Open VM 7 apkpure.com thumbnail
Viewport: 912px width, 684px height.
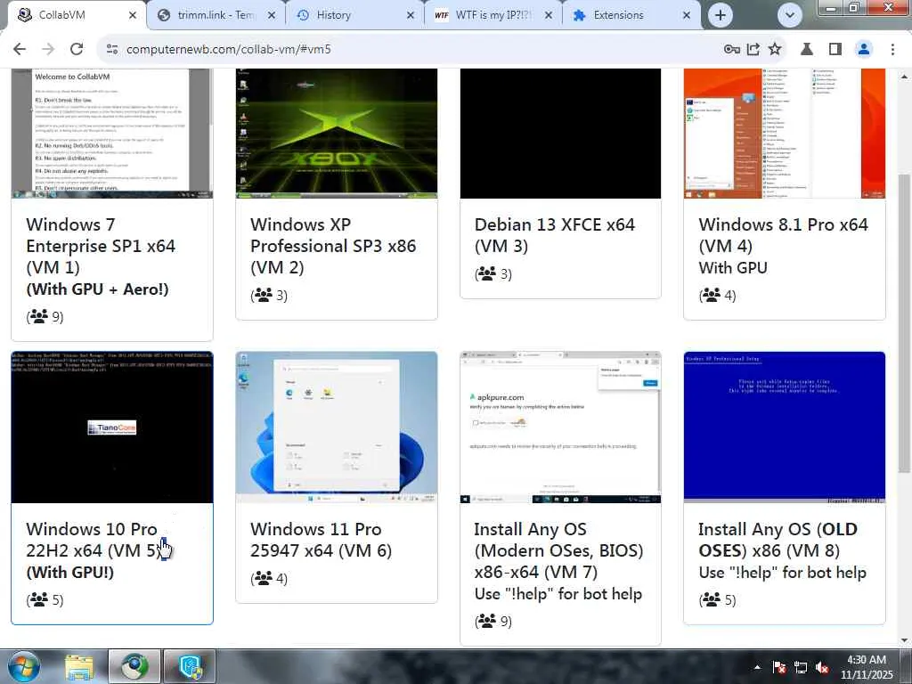click(561, 427)
